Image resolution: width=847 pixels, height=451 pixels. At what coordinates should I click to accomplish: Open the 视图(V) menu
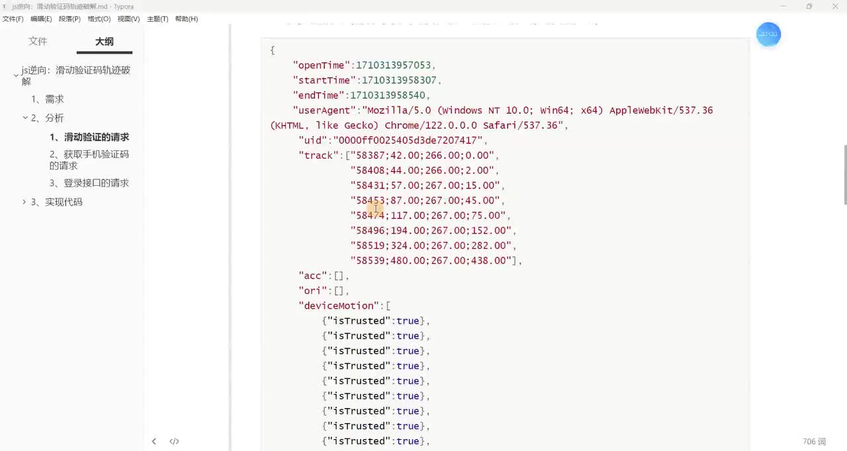click(128, 19)
